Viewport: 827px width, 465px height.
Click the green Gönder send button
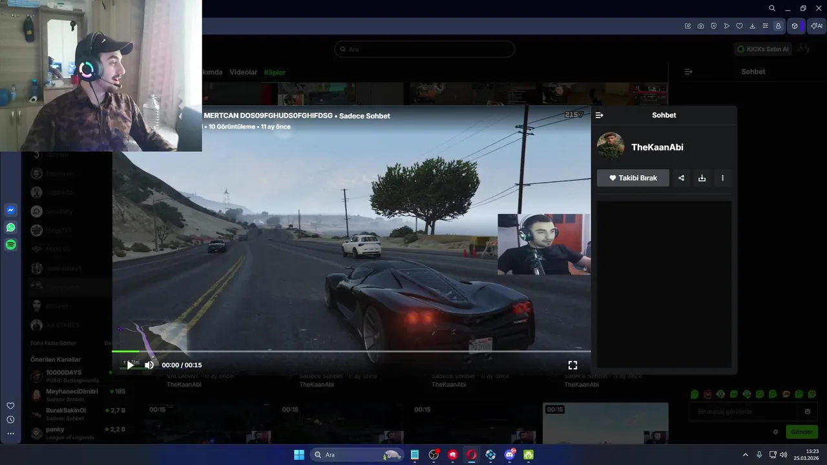click(x=802, y=432)
